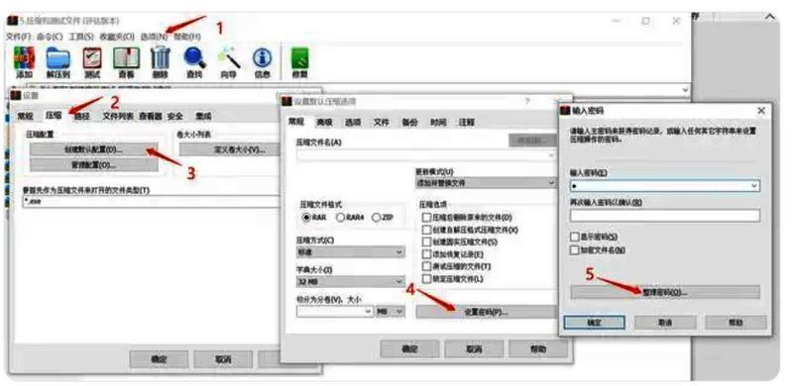
Task: Click 取消 in compression options dialog
Action: pyautogui.click(x=474, y=348)
